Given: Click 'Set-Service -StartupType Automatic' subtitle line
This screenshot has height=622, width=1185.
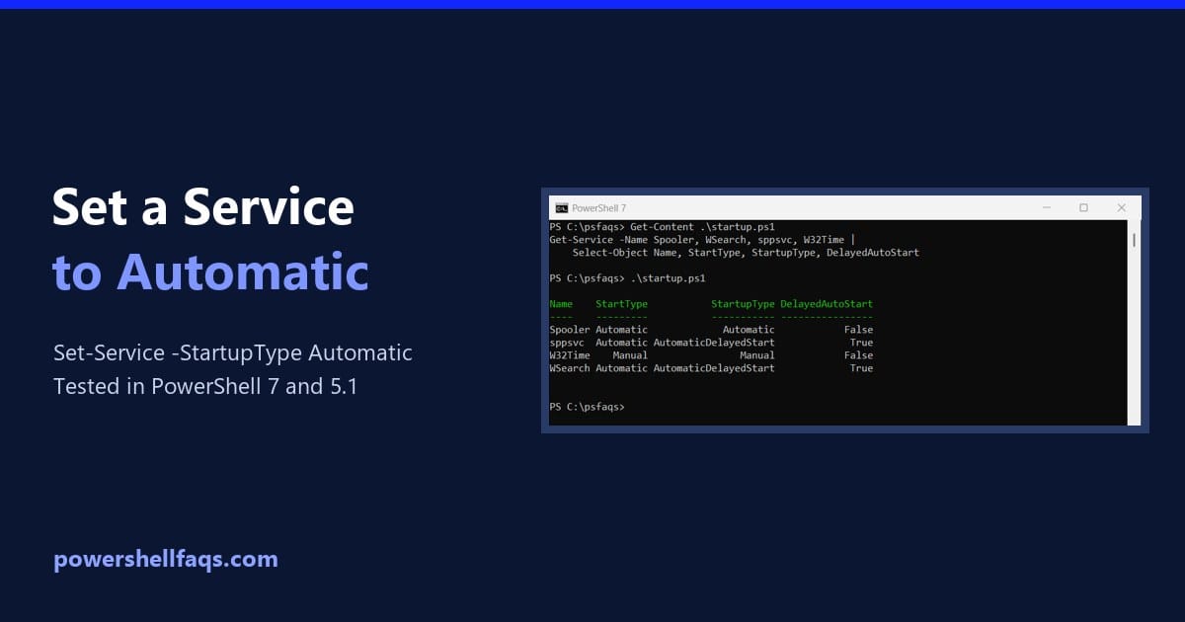Looking at the screenshot, I should [233, 353].
